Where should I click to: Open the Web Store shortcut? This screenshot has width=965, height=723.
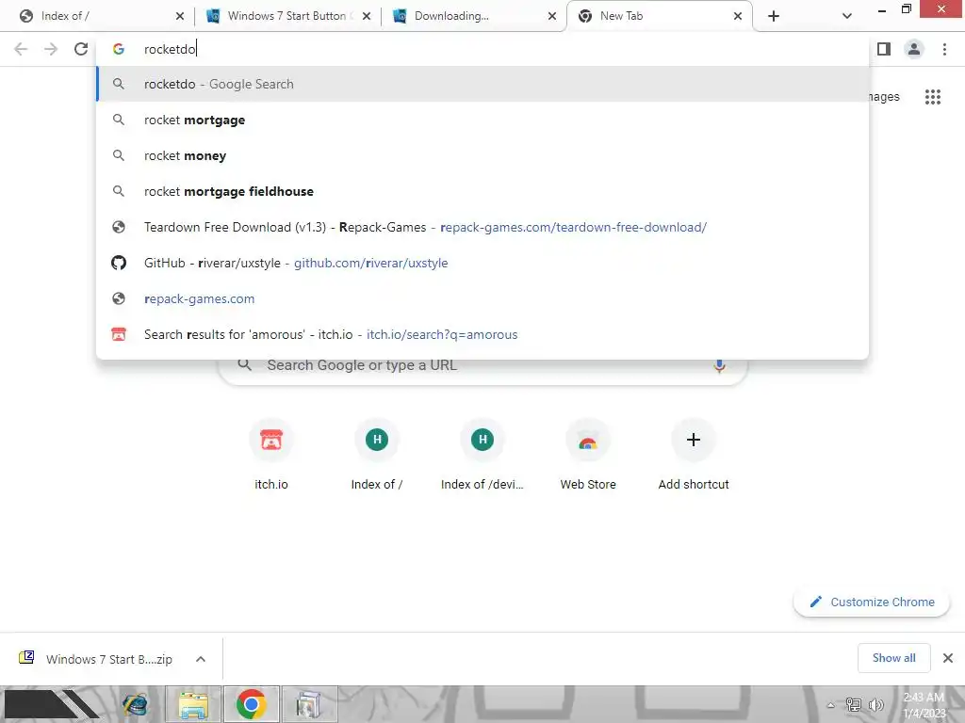[588, 455]
